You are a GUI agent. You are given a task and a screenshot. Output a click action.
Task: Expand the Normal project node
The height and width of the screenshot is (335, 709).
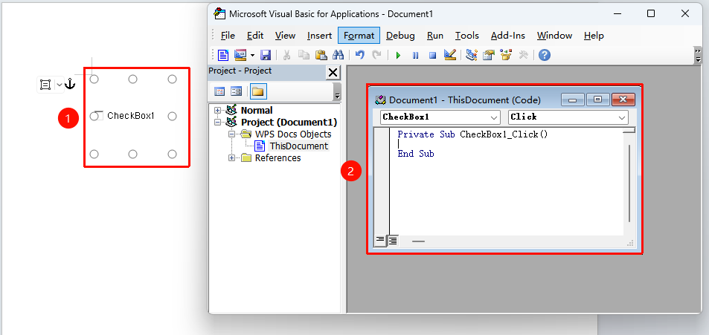pos(217,110)
